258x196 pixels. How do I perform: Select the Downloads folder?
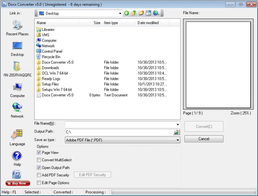pyautogui.click(x=48, y=68)
